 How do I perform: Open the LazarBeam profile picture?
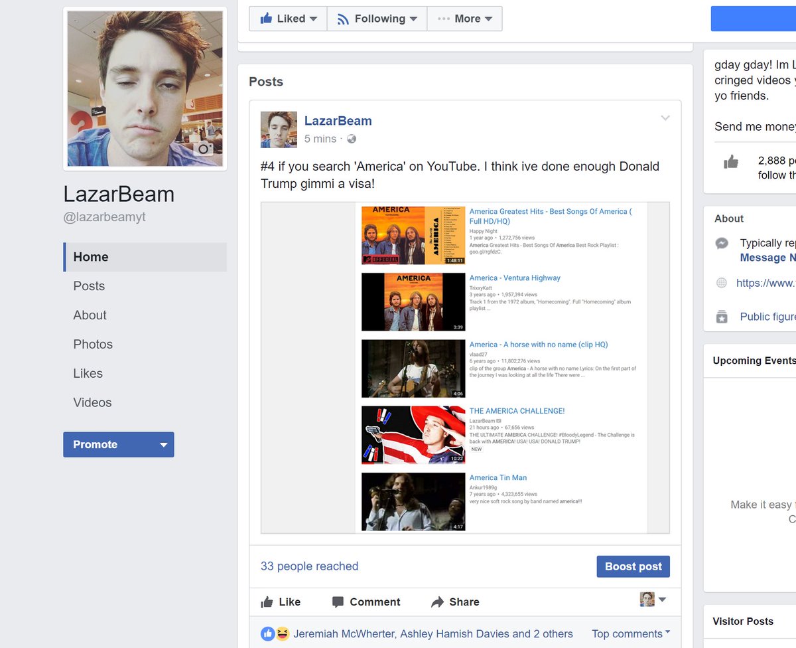click(145, 88)
